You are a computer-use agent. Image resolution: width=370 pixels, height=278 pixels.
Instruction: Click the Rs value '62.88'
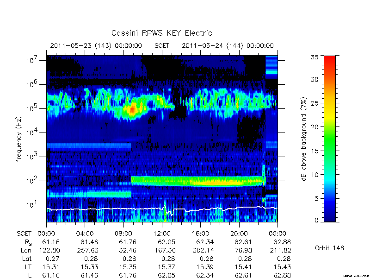[x=282, y=242]
